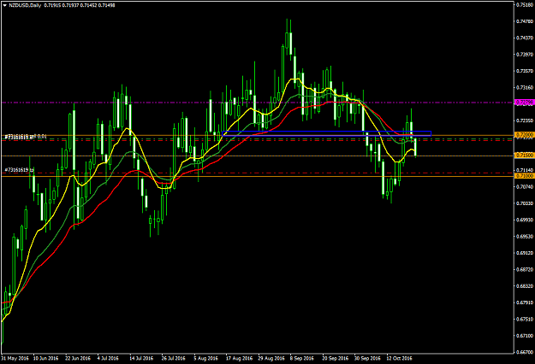The image size is (535, 364).
Task: Click the 0.73970 price scale value
Action: click(525, 55)
